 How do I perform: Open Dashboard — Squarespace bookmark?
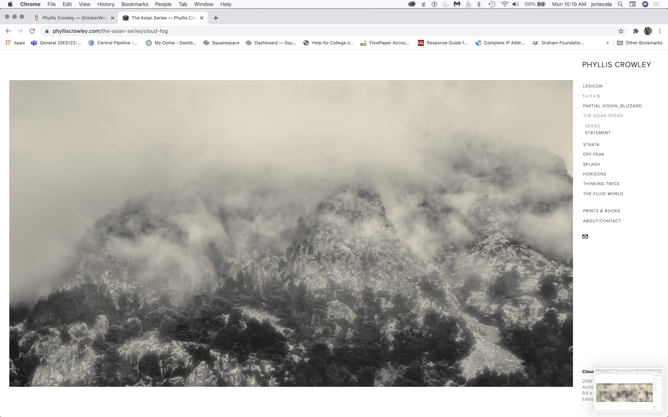click(x=271, y=43)
